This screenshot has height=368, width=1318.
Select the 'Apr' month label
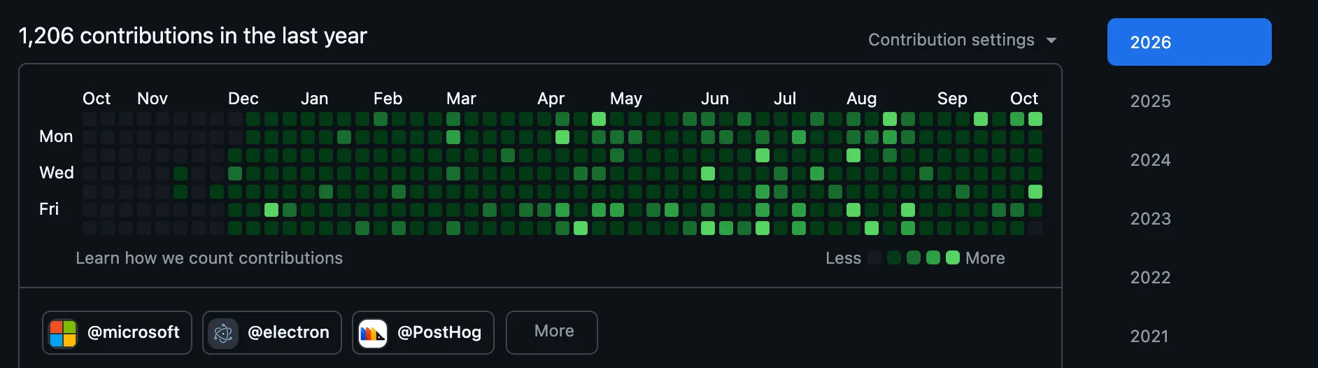(551, 99)
